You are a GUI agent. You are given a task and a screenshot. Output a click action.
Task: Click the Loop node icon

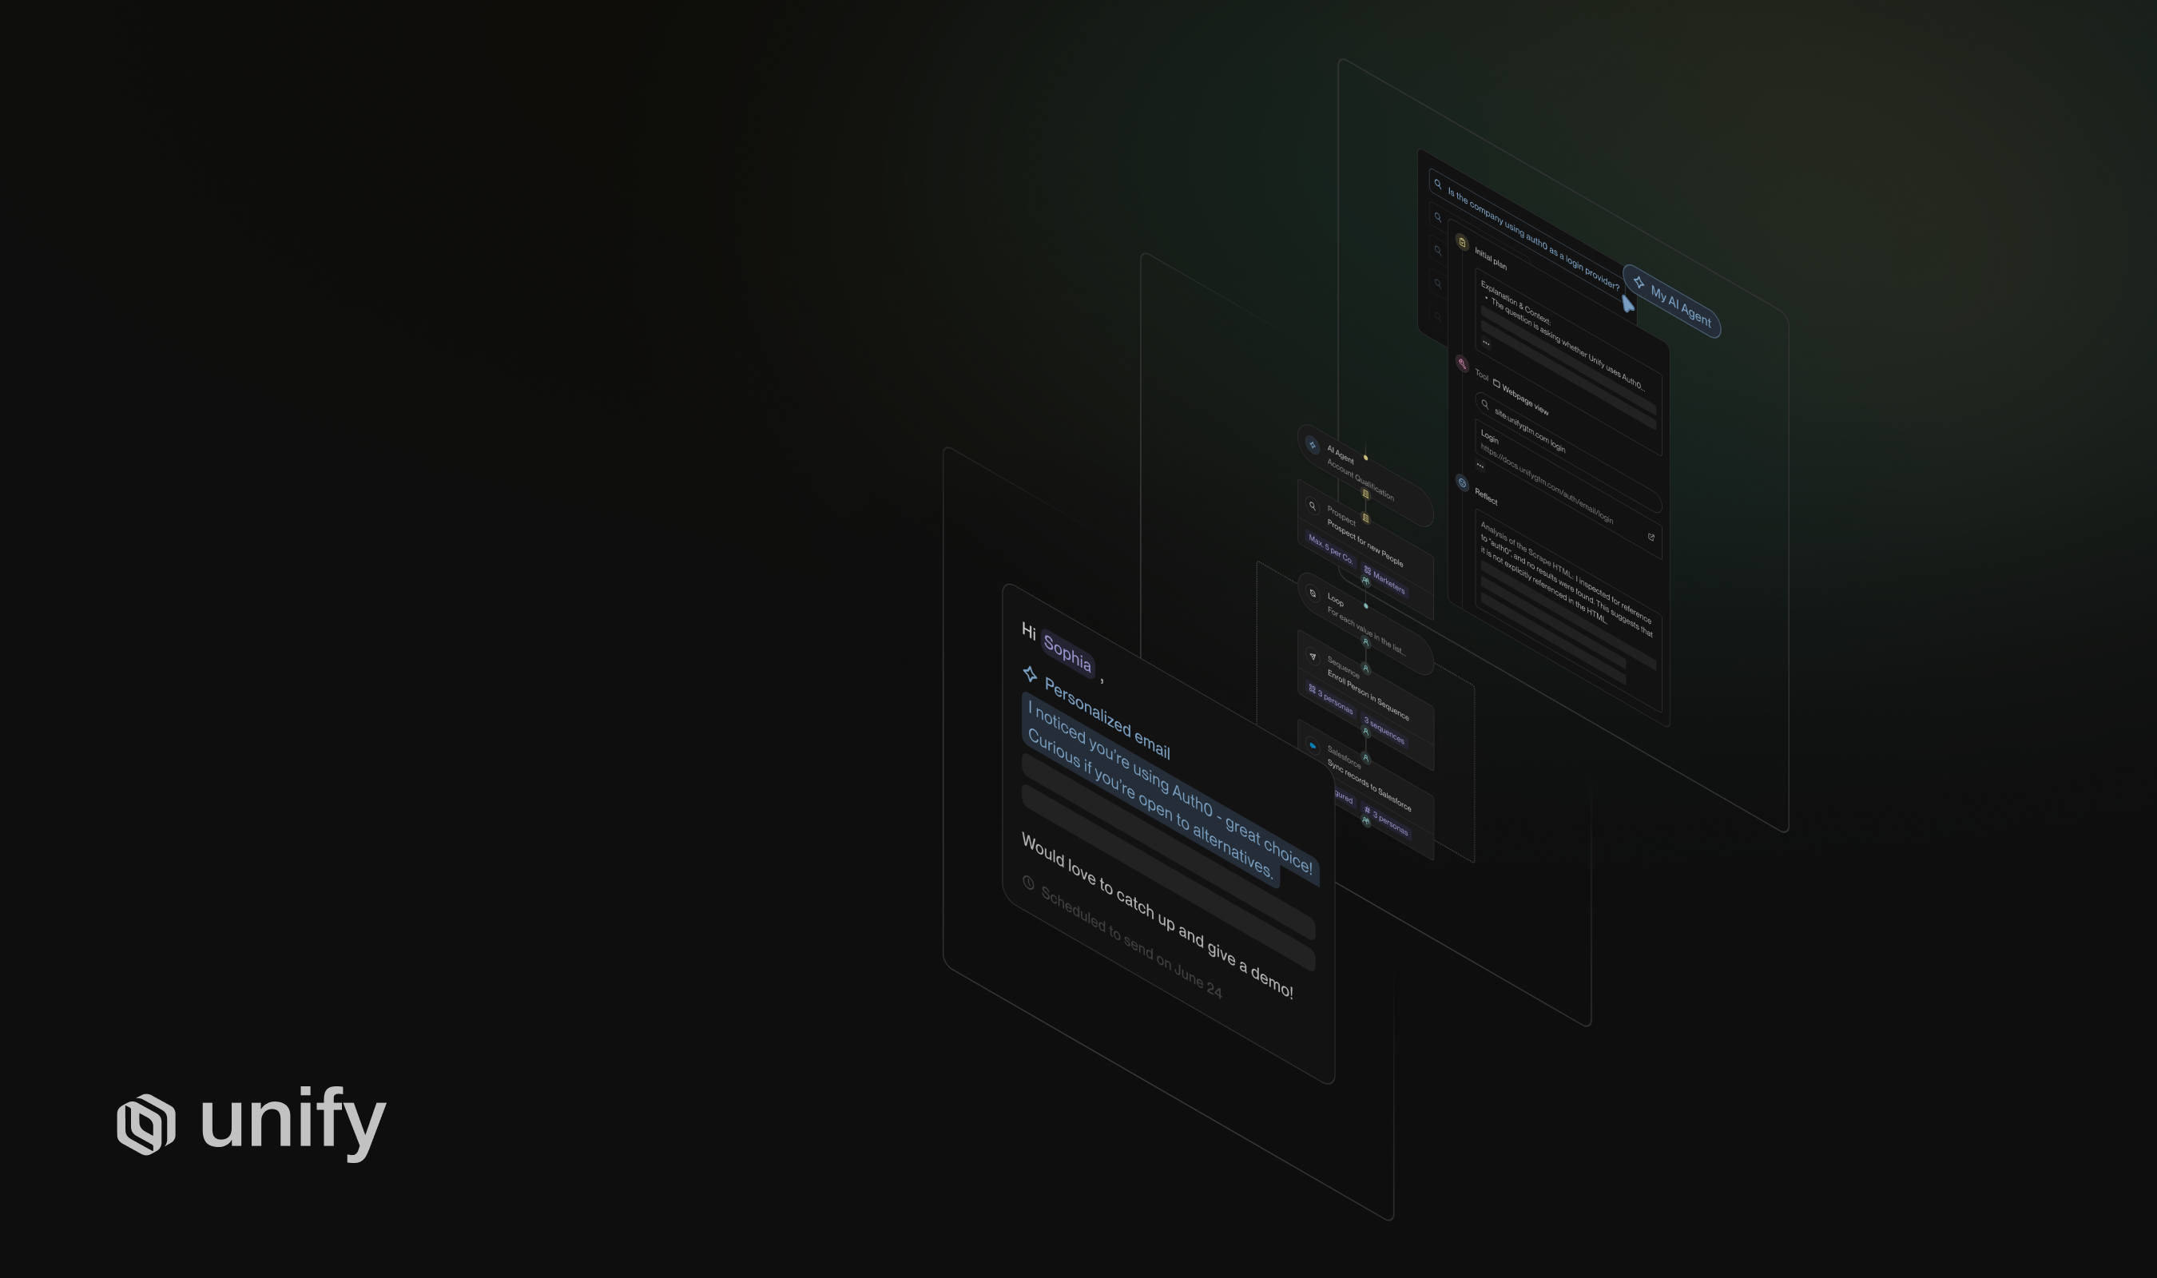pyautogui.click(x=1313, y=593)
